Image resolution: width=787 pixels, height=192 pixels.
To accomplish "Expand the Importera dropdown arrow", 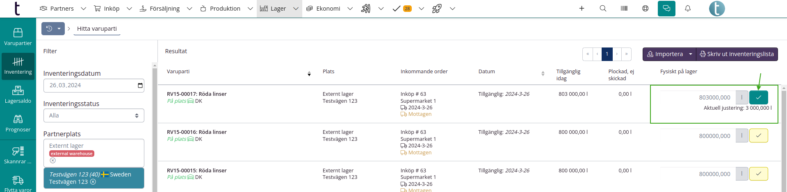I will pos(691,54).
